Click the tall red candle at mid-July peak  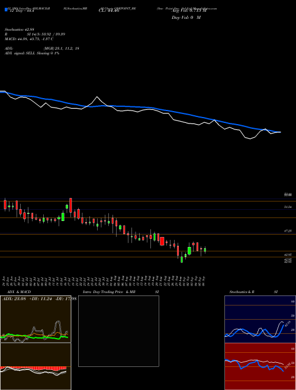point(71,206)
